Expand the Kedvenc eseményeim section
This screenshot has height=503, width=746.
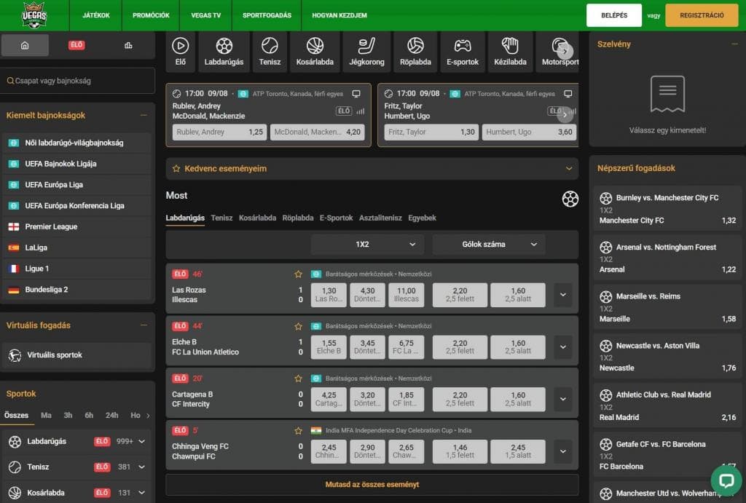(x=372, y=169)
